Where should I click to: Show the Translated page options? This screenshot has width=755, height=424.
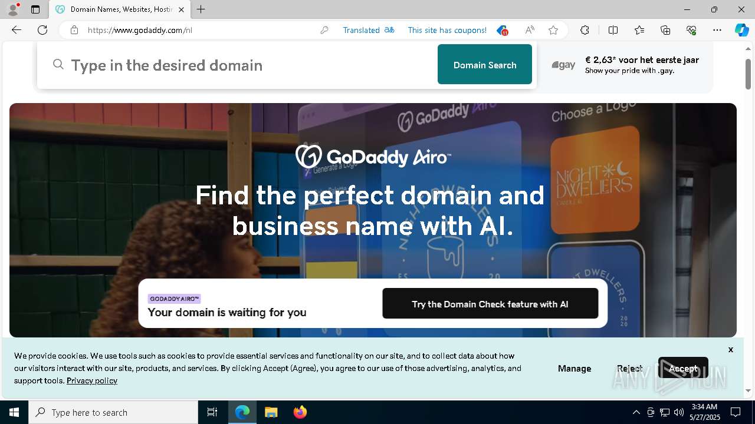click(x=369, y=30)
